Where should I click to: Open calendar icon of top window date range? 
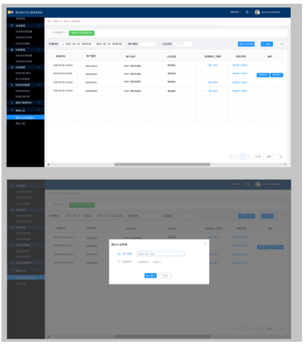tap(62, 45)
